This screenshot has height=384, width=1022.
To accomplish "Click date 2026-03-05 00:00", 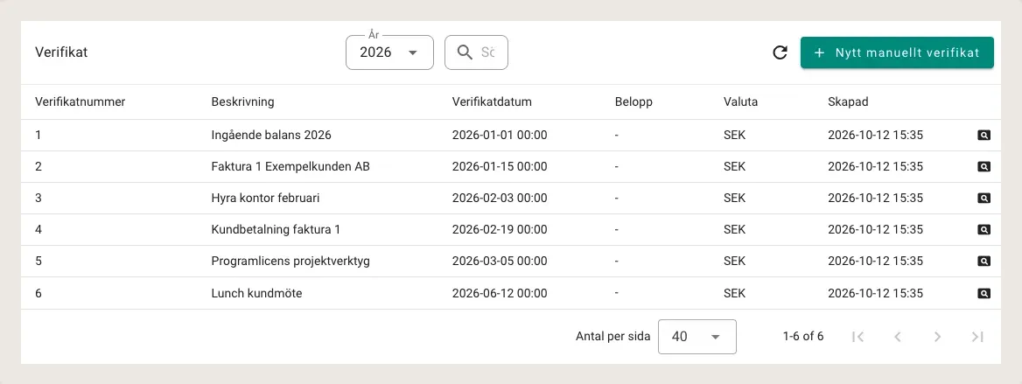I will 500,261.
